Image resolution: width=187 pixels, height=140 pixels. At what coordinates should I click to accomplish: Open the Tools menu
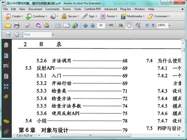click(78, 9)
